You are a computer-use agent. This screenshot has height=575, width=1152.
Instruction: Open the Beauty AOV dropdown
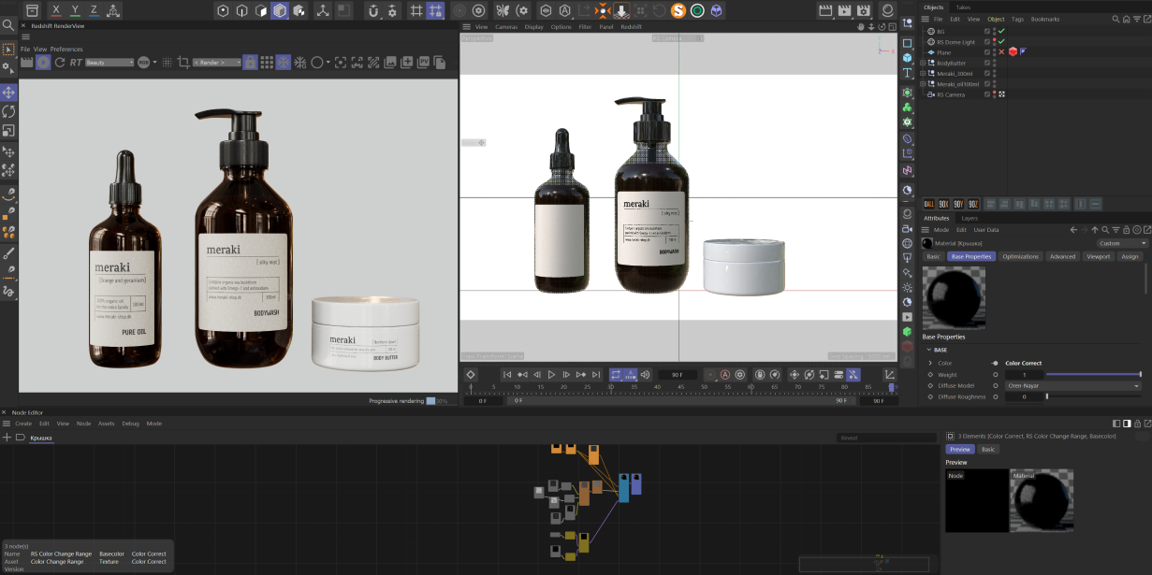[x=109, y=63]
